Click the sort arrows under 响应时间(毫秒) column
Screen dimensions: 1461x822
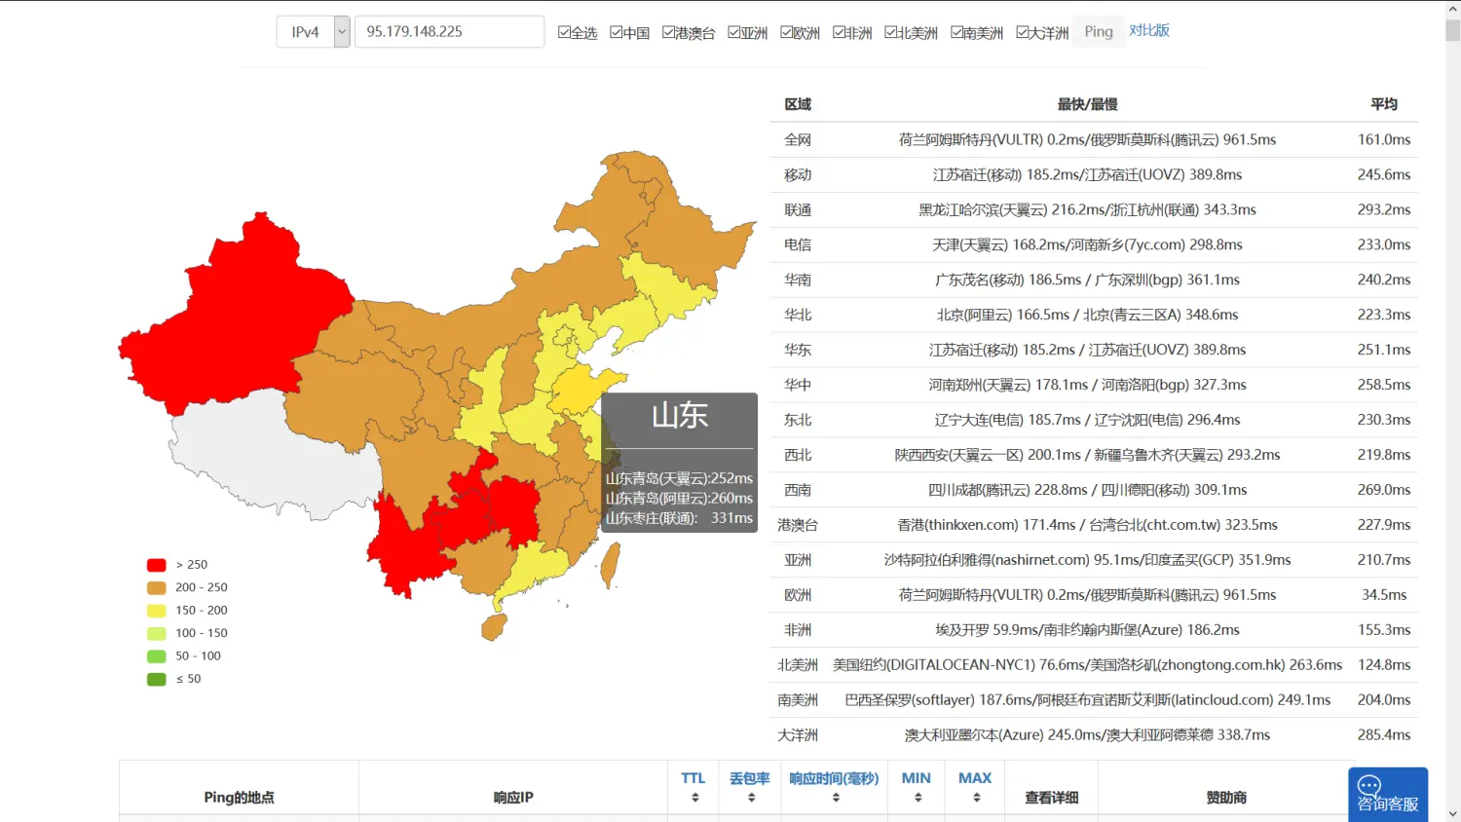[835, 798]
